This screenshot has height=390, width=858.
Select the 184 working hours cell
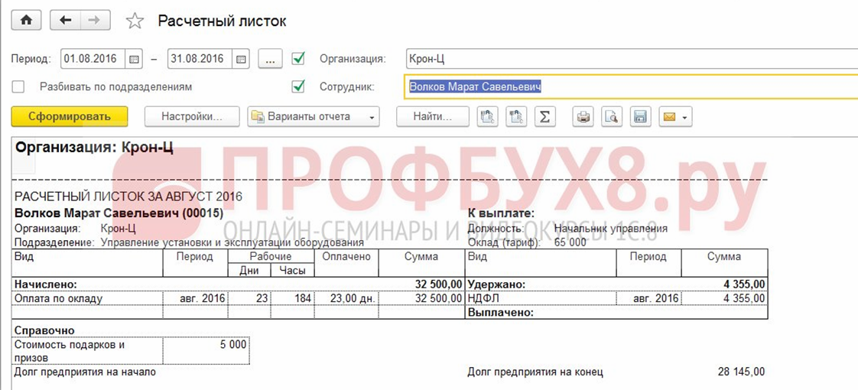(292, 298)
